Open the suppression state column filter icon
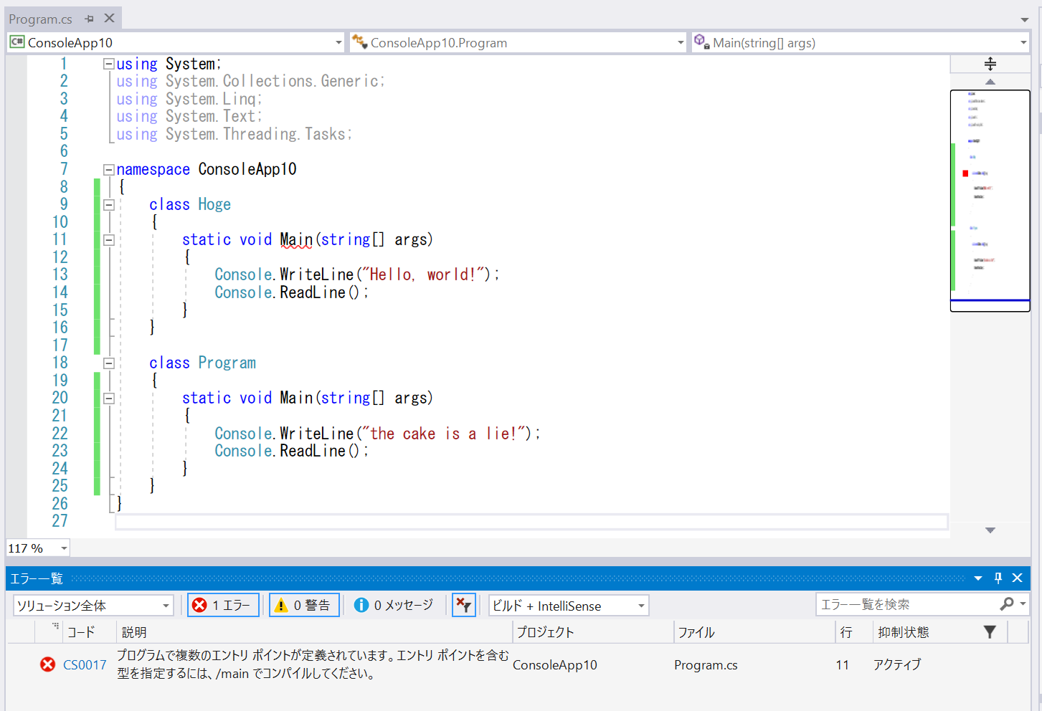 [990, 631]
